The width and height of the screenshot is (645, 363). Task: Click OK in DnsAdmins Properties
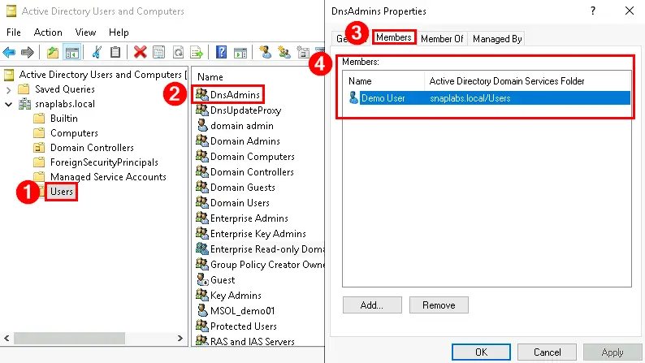point(481,352)
